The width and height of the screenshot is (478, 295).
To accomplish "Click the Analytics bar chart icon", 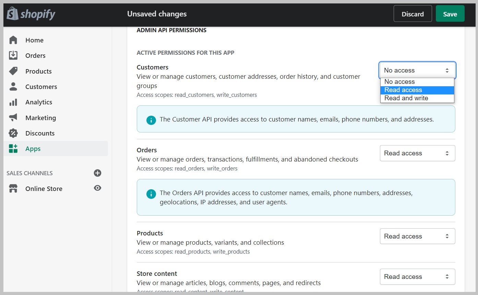I will tap(13, 102).
